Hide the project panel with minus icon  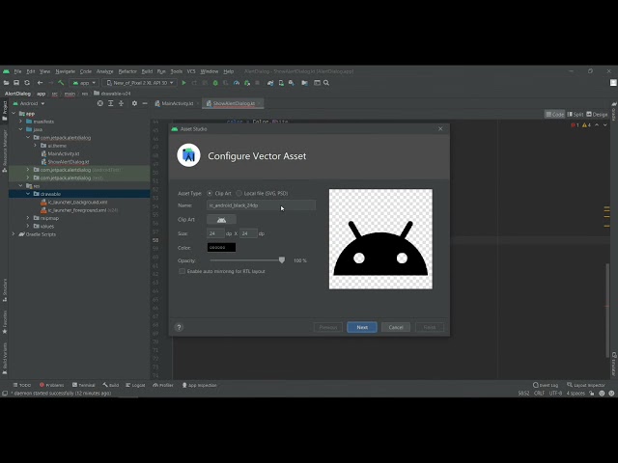(x=145, y=103)
